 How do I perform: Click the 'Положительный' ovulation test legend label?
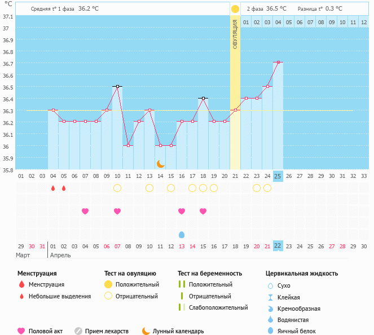pos(137,284)
